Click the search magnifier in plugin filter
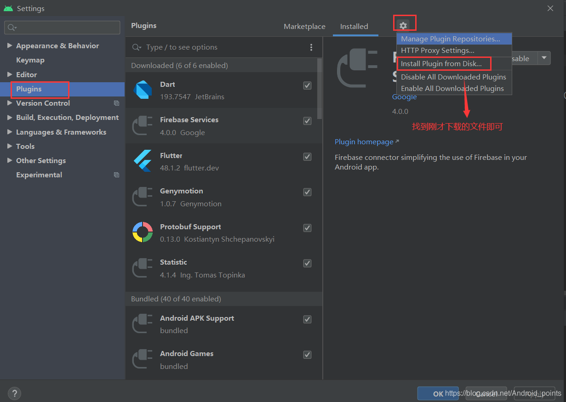Viewport: 566px width, 402px height. (137, 47)
